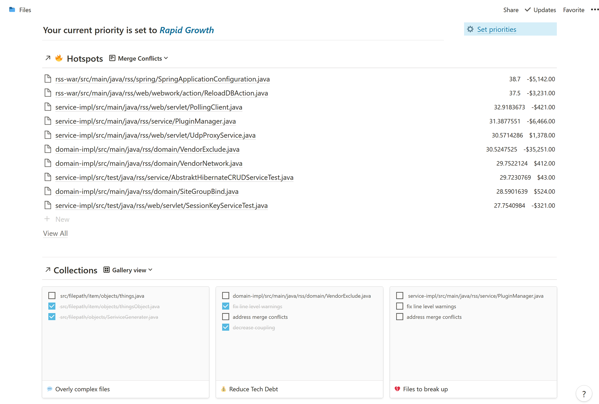599x404 pixels.
Task: Open the VendorNetwork.java hotspot link
Action: pyautogui.click(x=149, y=163)
